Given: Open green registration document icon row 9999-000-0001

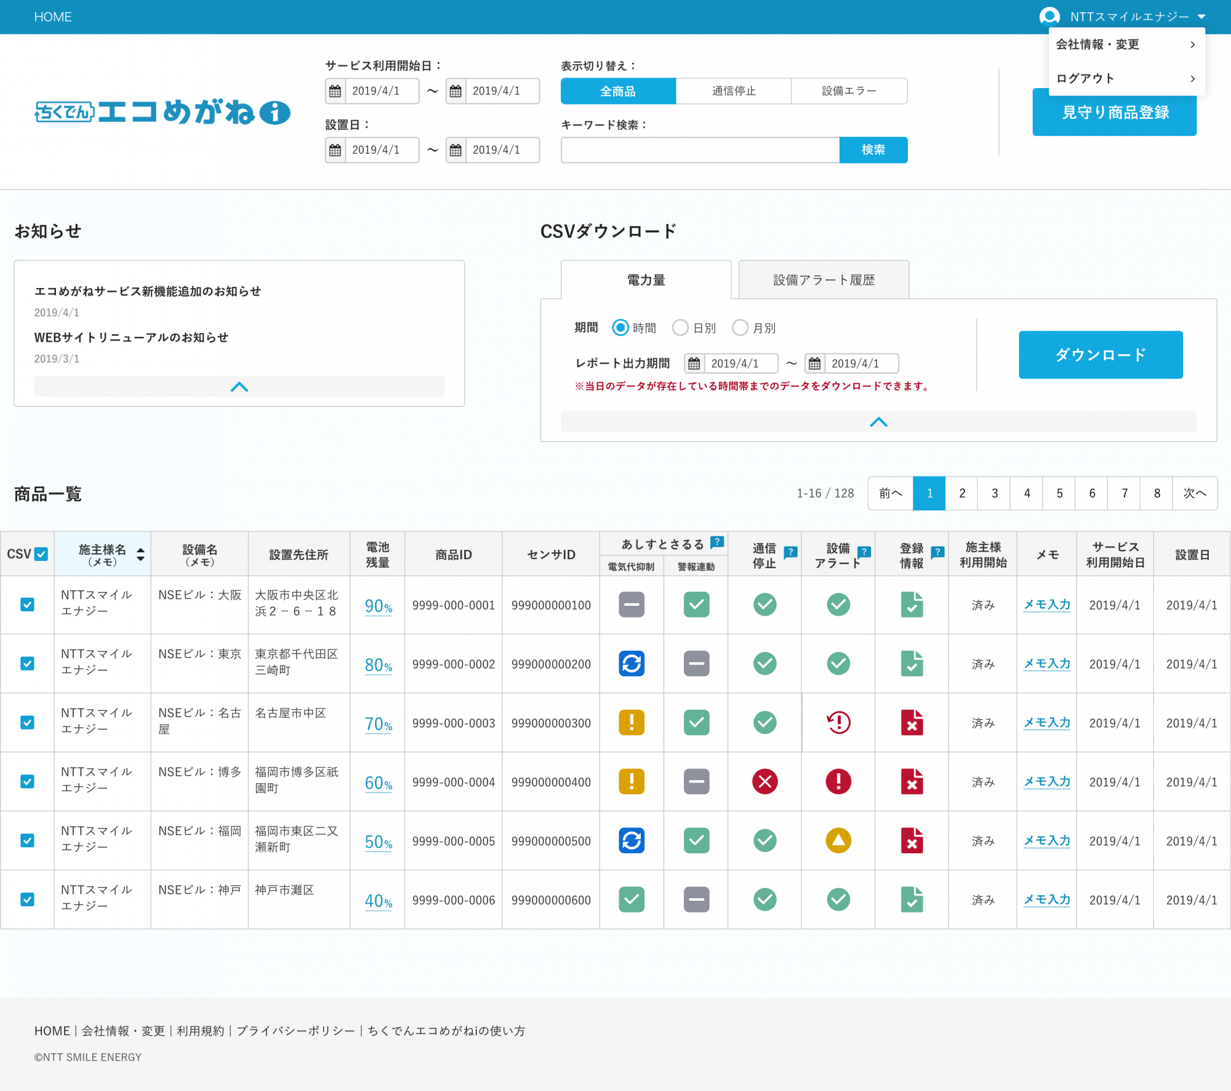Looking at the screenshot, I should click(x=912, y=605).
